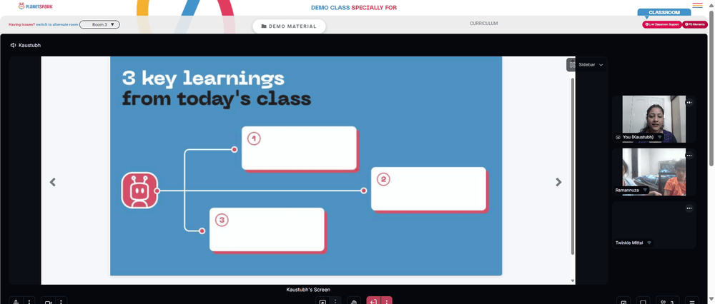Screen dimensions: 715x304
Task: Open the Room 3 alternate room dropdown
Action: pyautogui.click(x=99, y=24)
